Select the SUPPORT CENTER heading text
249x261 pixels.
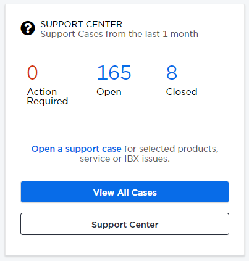(82, 24)
